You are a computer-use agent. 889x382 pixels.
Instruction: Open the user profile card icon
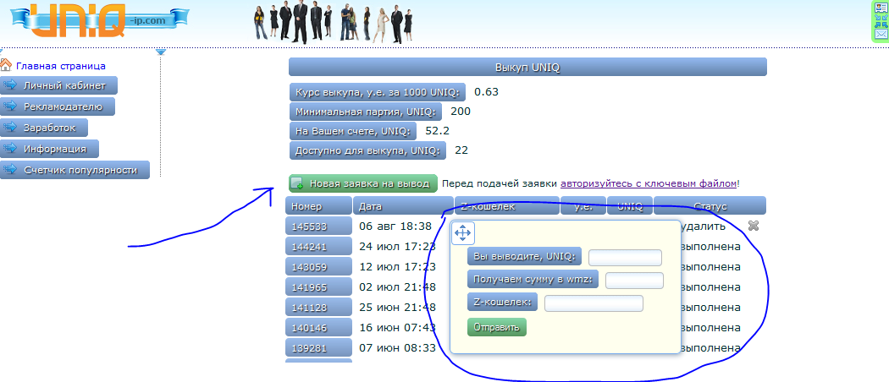click(881, 8)
